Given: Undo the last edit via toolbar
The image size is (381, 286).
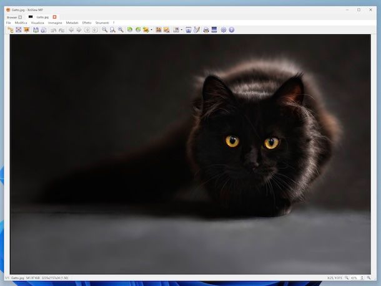Looking at the screenshot, I should [x=54, y=30].
